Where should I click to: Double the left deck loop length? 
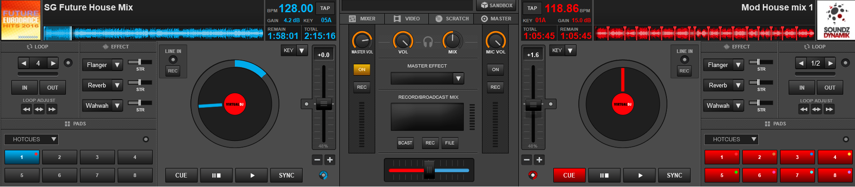pyautogui.click(x=53, y=63)
